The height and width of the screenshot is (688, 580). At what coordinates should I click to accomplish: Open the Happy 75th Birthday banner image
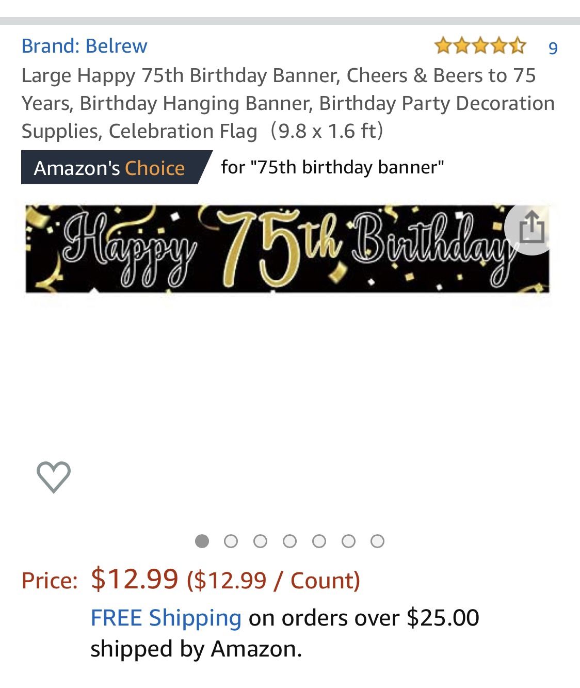click(287, 249)
